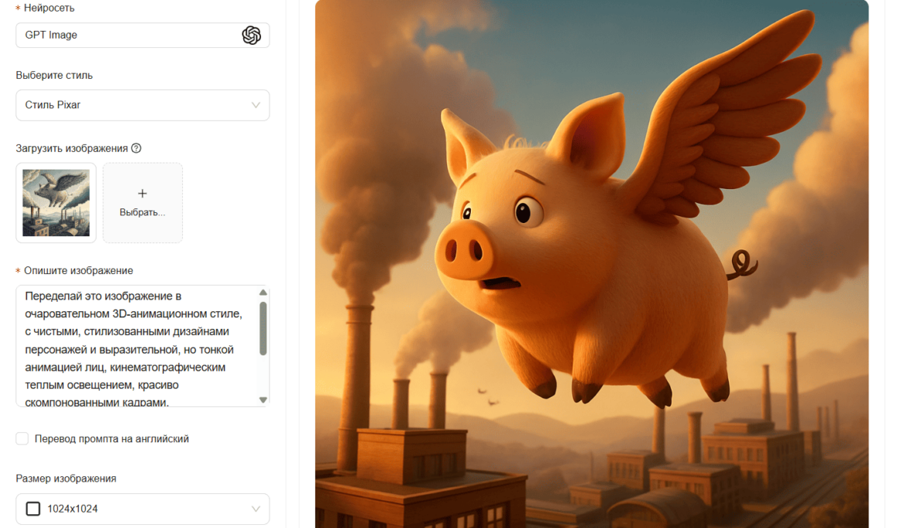Image resolution: width=911 pixels, height=528 pixels.
Task: Open the 1024x1024 image size dropdown
Action: tap(143, 509)
